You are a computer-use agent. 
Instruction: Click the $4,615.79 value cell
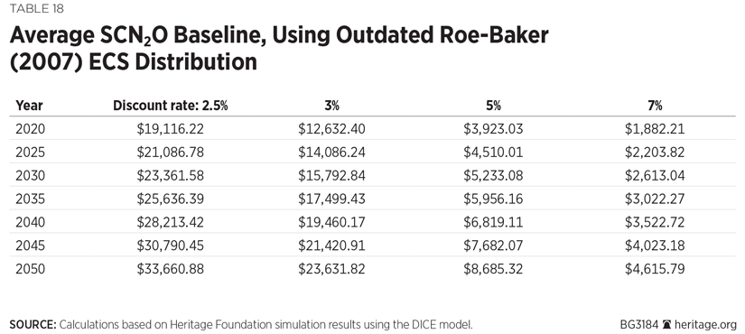tap(655, 269)
